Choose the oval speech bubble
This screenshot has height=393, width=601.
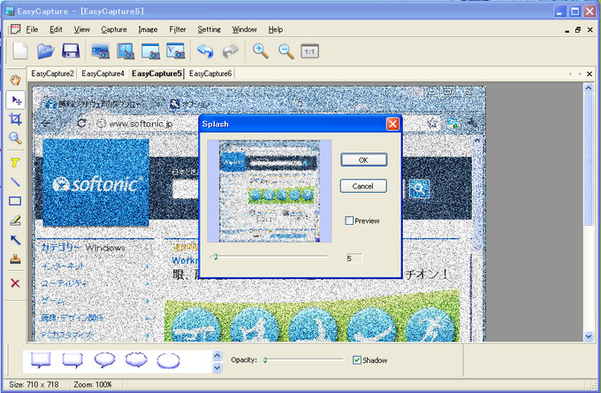point(104,360)
